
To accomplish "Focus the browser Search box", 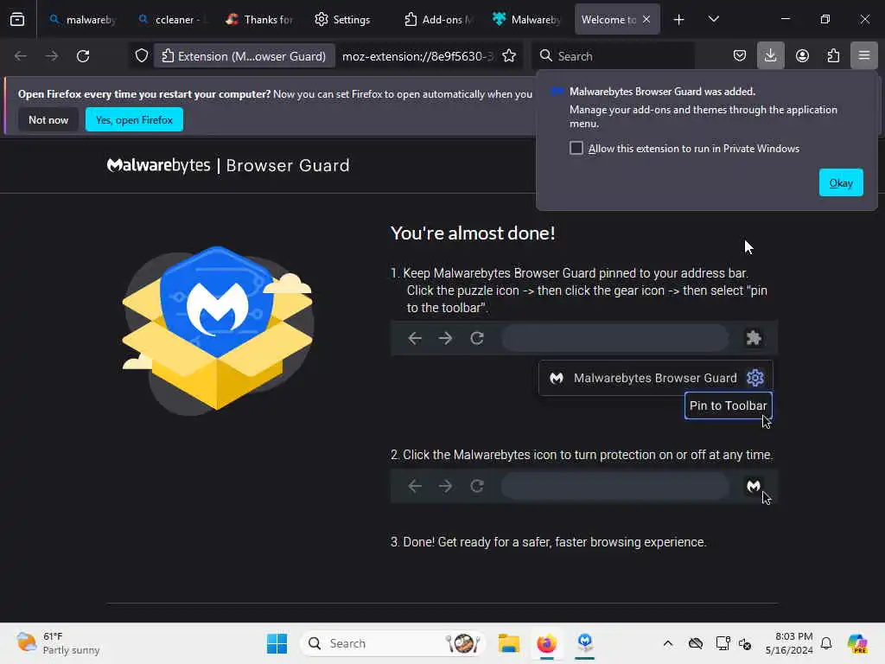I will point(613,56).
